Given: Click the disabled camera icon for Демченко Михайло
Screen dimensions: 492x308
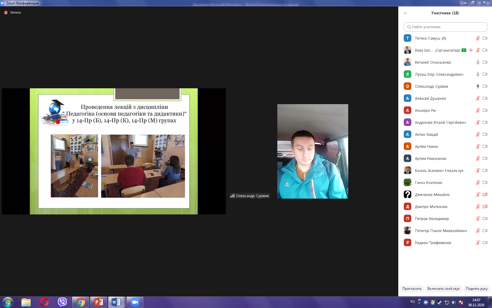Looking at the screenshot, I should tap(485, 194).
